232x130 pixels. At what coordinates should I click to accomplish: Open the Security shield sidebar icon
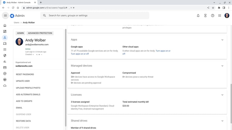pyautogui.click(x=5, y=56)
